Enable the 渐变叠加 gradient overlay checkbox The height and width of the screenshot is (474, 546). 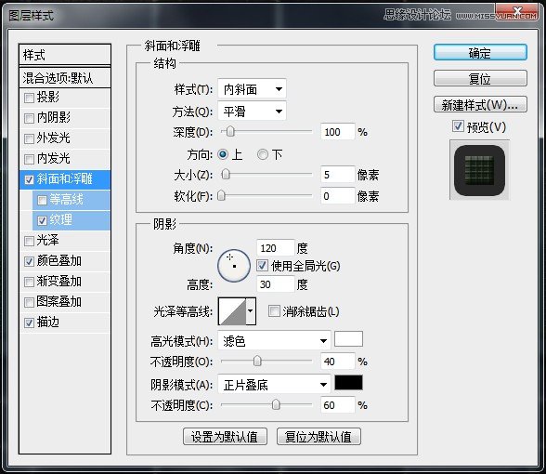tap(30, 282)
